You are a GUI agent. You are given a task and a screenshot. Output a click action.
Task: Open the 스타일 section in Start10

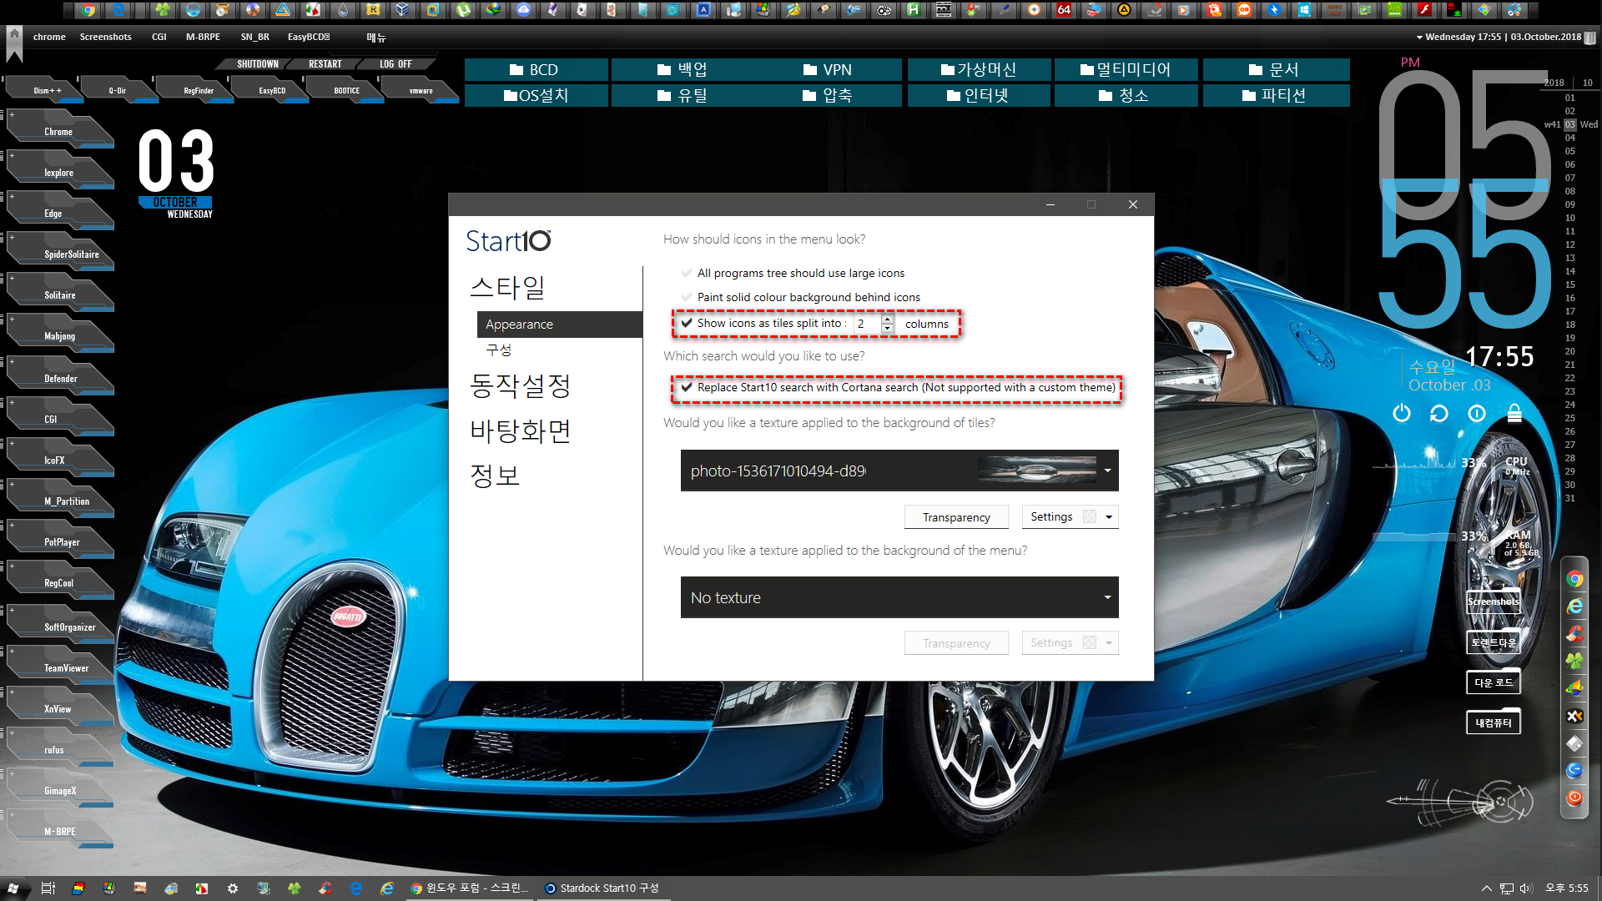pos(507,288)
